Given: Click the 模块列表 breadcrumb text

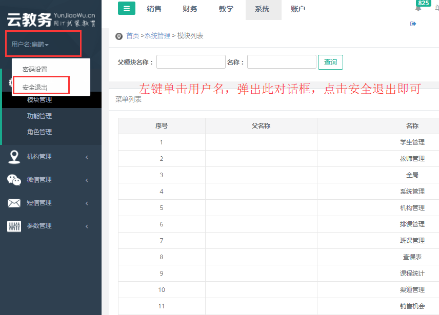Looking at the screenshot, I should click(190, 36).
